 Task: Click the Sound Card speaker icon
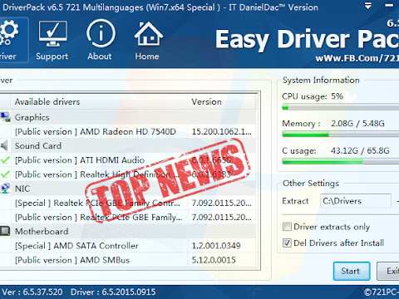click(5, 145)
